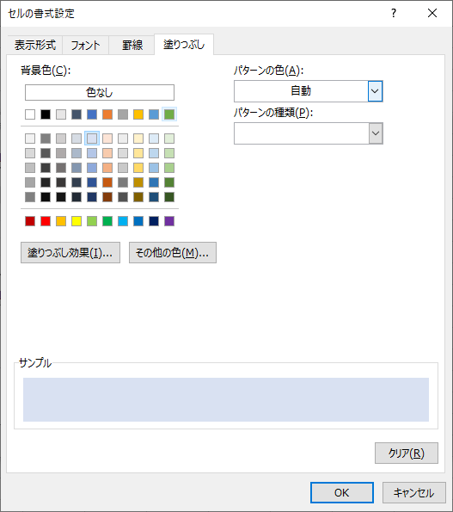Select the purple standard color swatch

tap(169, 221)
